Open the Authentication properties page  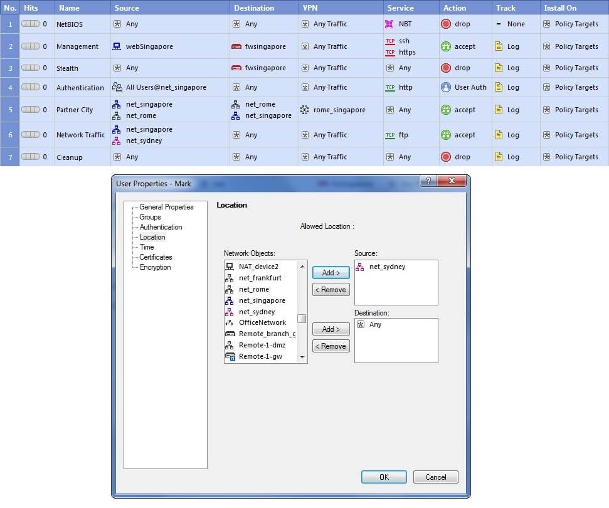pos(161,227)
